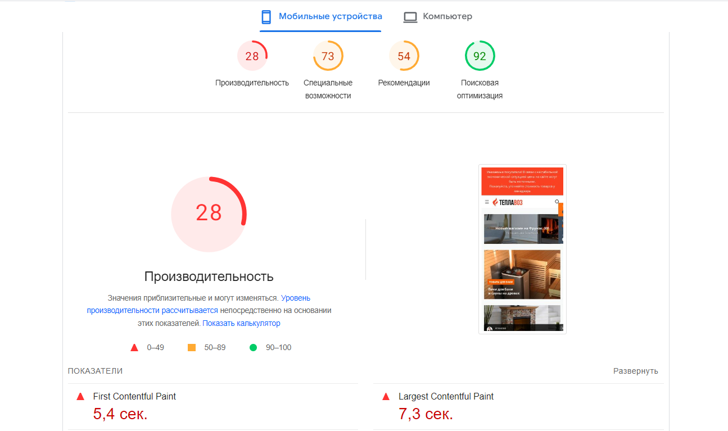Screen dimensions: 728x431
Task: Click the red triangle beside First Contentful Paint
Action: [x=80, y=396]
